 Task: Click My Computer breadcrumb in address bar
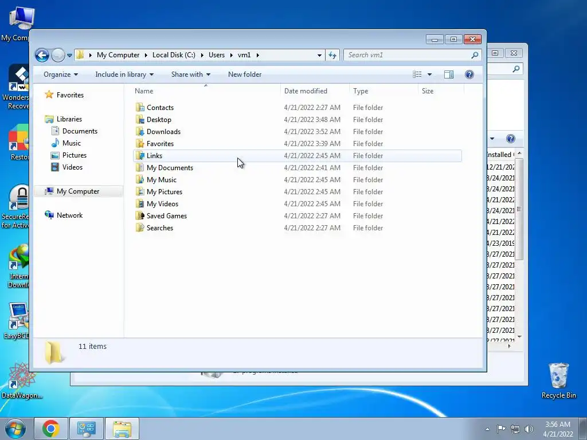coord(118,55)
